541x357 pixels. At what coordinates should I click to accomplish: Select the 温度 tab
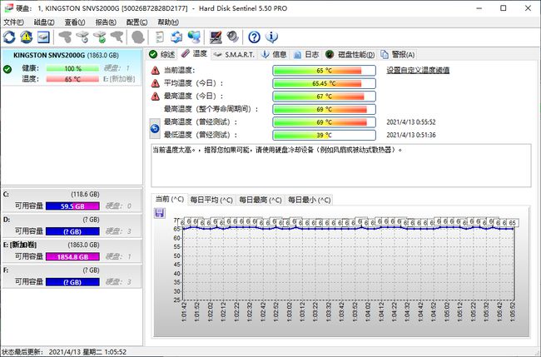pyautogui.click(x=194, y=53)
